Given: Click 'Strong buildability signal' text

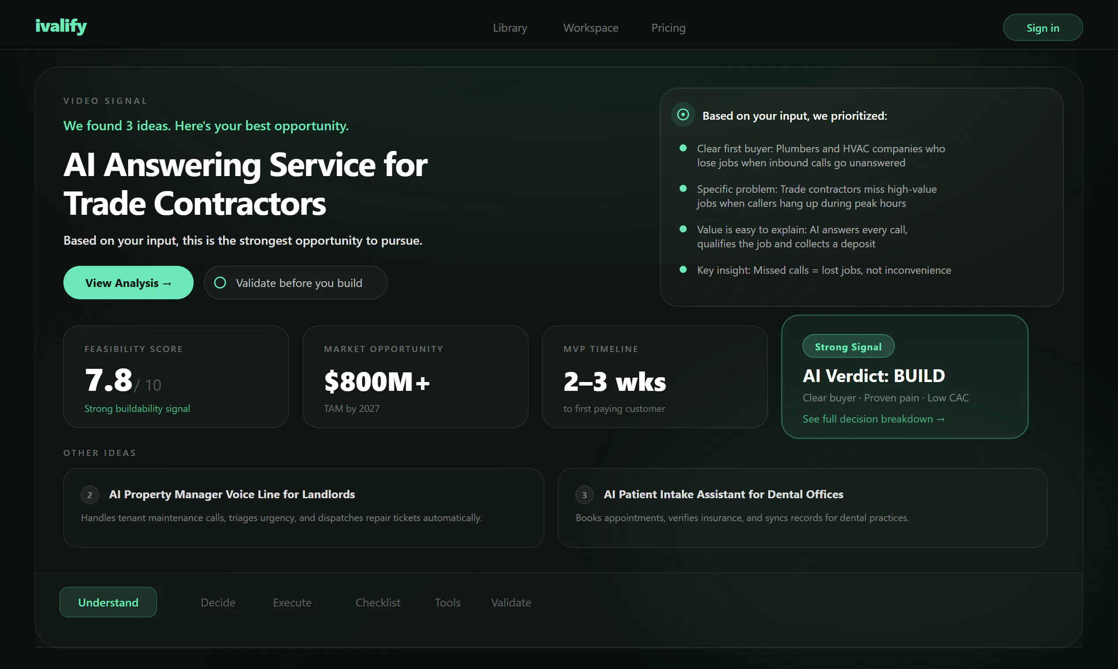Looking at the screenshot, I should tap(137, 408).
